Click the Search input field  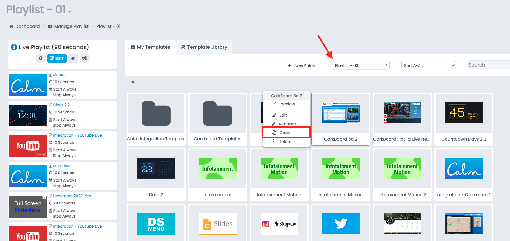[x=489, y=65]
